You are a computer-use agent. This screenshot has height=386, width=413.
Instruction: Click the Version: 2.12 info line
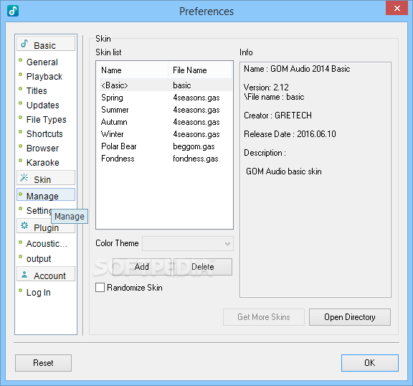point(266,88)
